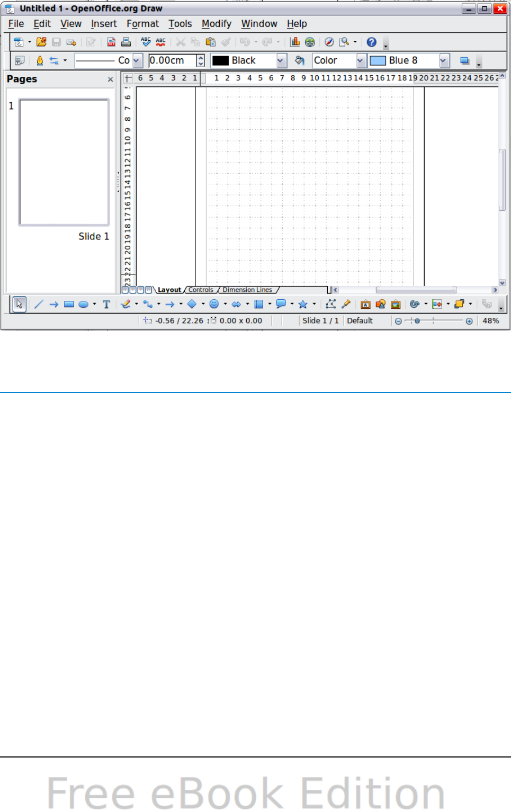Image resolution: width=511 pixels, height=811 pixels.
Task: Open the Fontwork Gallery icon
Action: pyautogui.click(x=365, y=304)
